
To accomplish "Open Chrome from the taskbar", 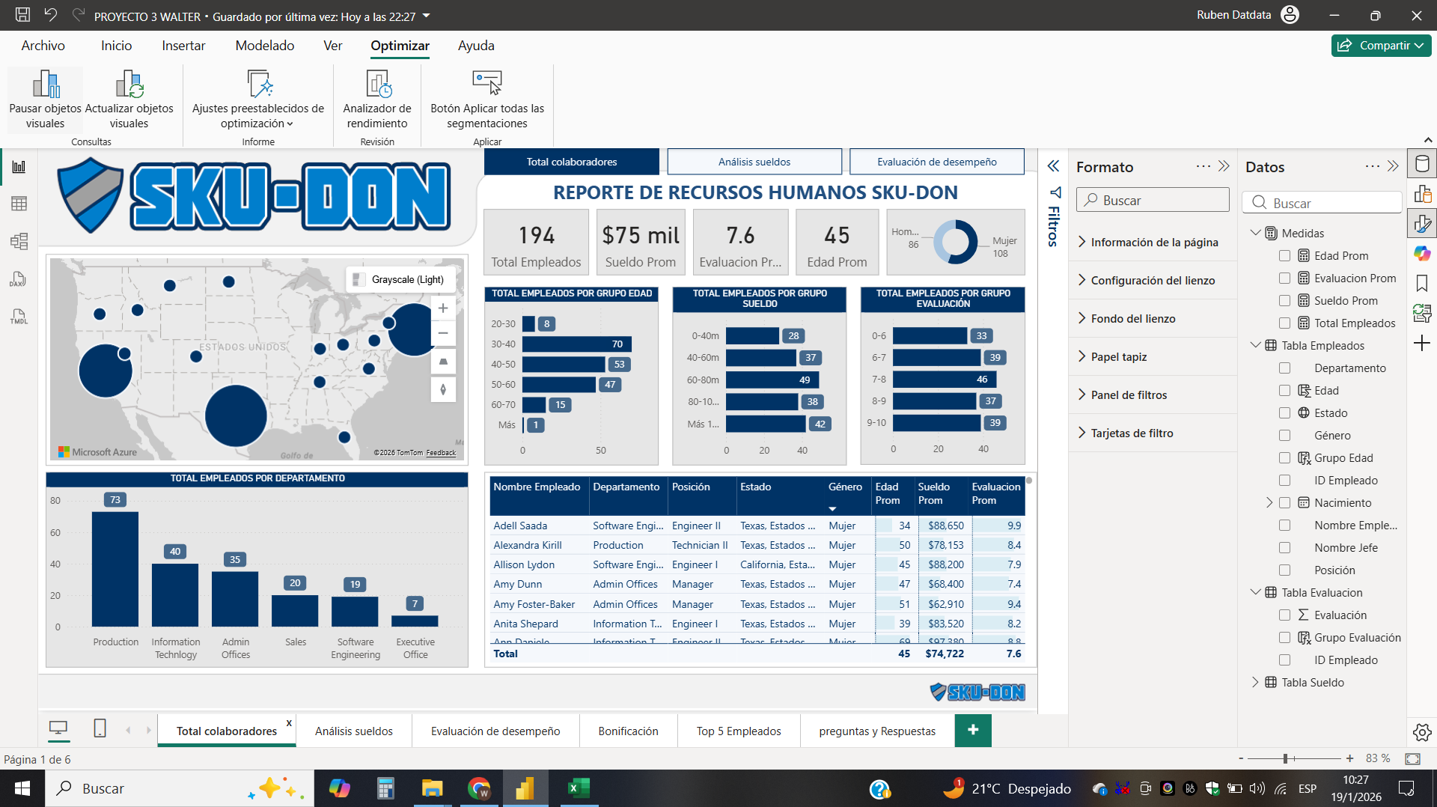I will point(478,788).
